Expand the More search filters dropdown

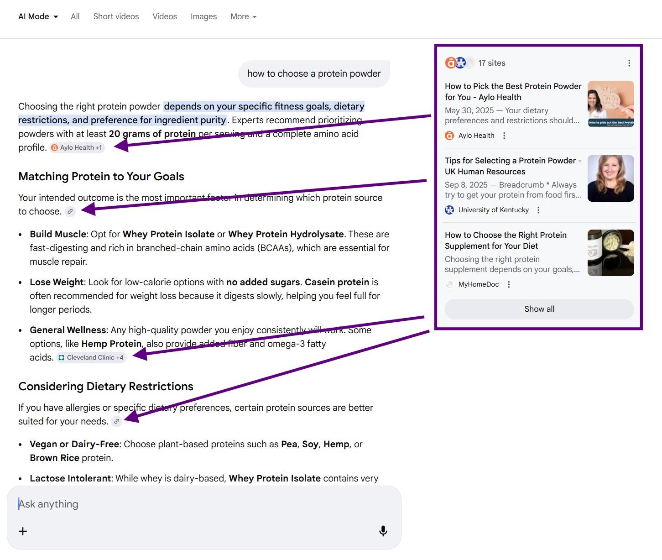pyautogui.click(x=243, y=16)
